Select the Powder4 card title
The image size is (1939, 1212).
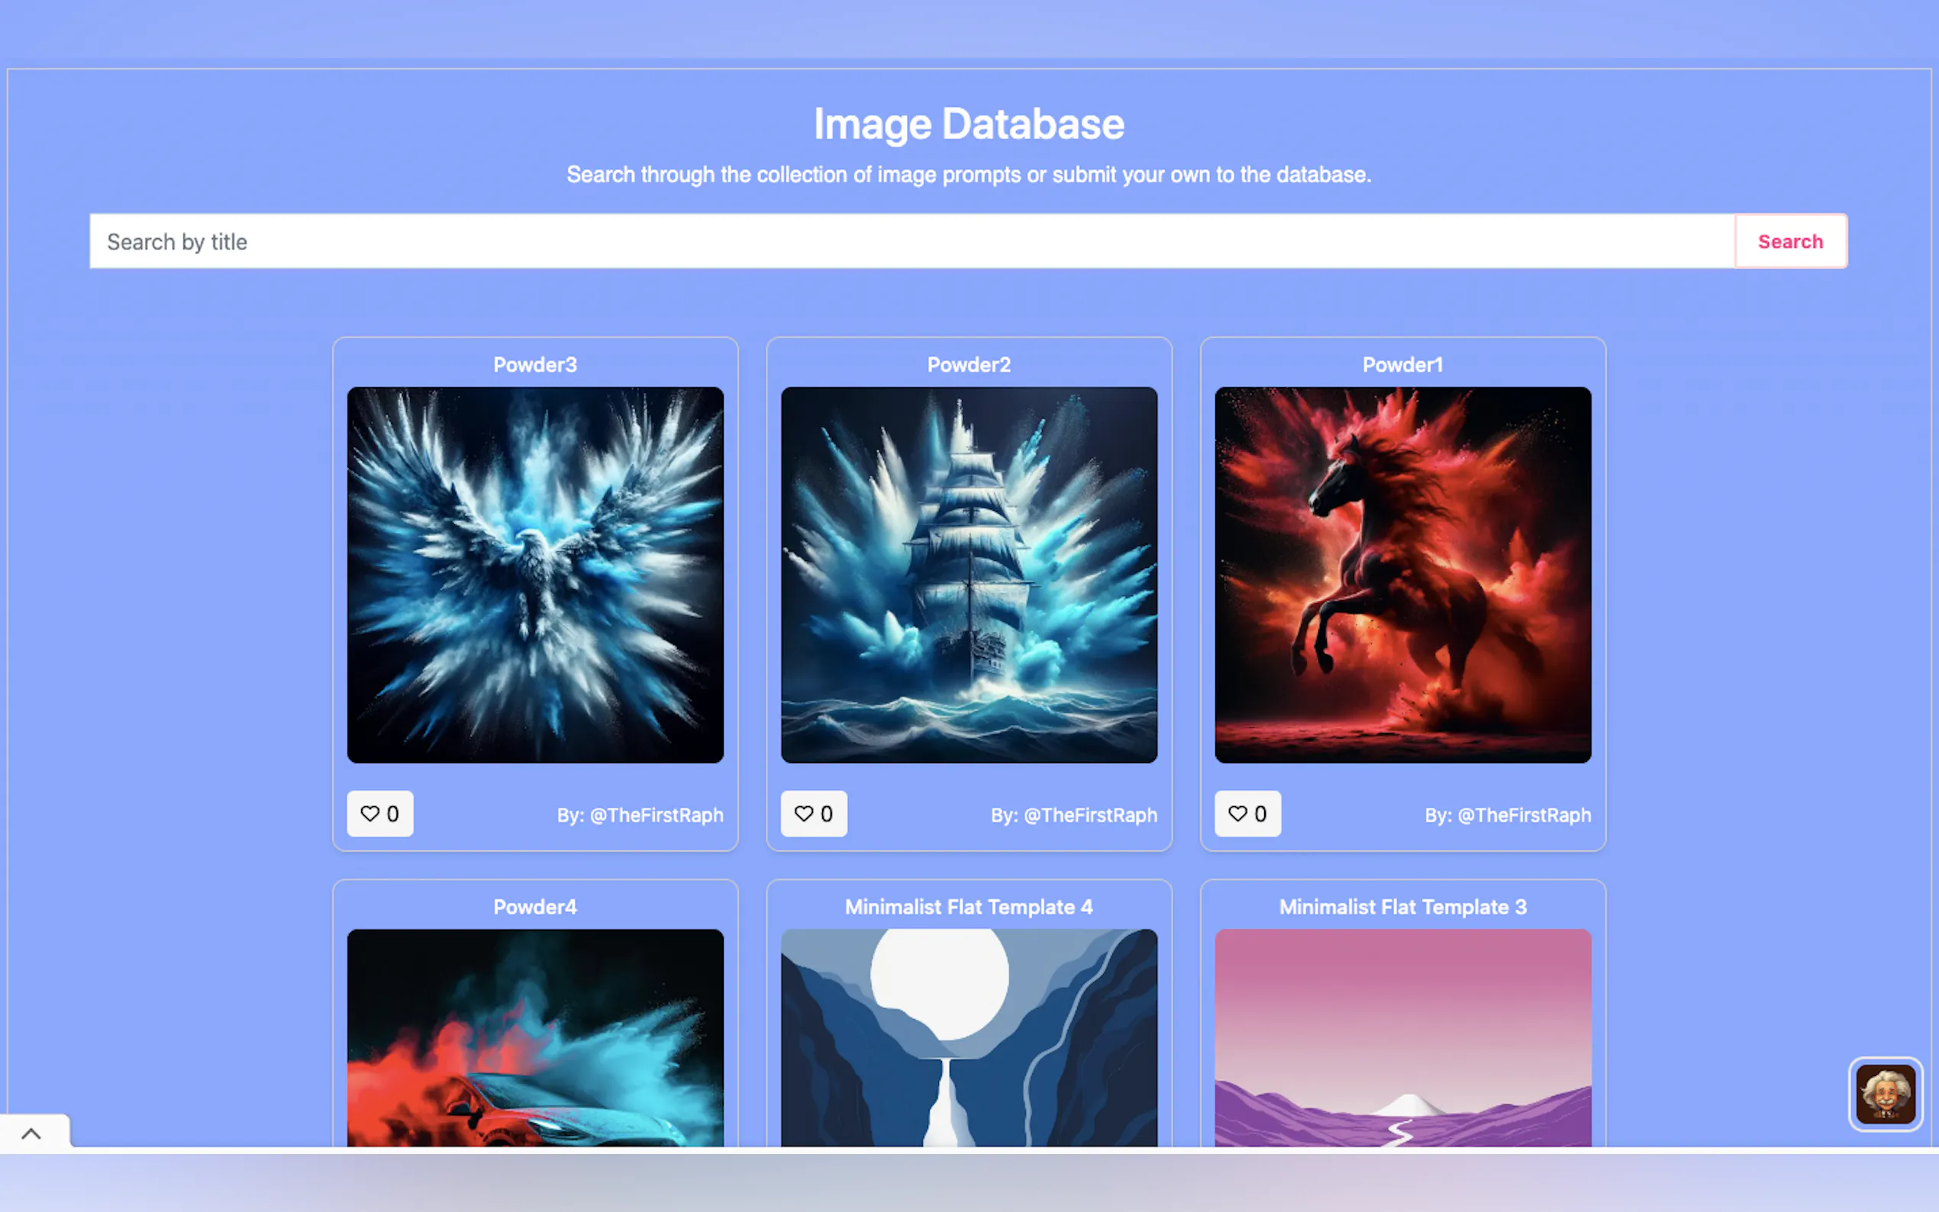click(x=535, y=907)
